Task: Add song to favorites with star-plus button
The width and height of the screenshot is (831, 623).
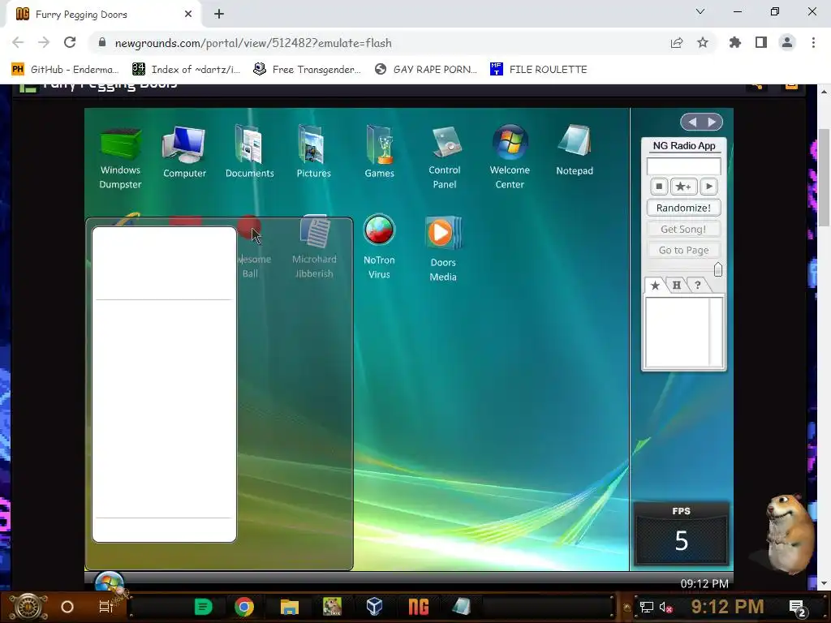Action: click(683, 187)
